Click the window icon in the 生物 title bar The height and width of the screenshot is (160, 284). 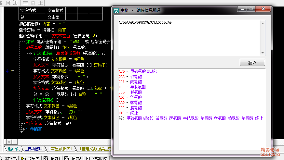(116, 10)
